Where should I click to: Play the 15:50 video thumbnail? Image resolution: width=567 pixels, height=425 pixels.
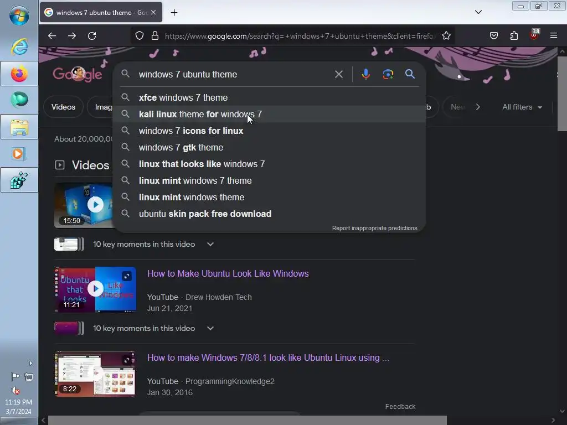click(x=84, y=205)
